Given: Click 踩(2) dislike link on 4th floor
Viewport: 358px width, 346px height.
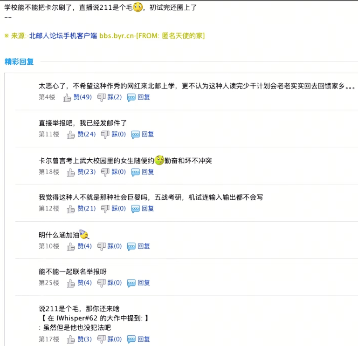Looking at the screenshot, I should 115,97.
